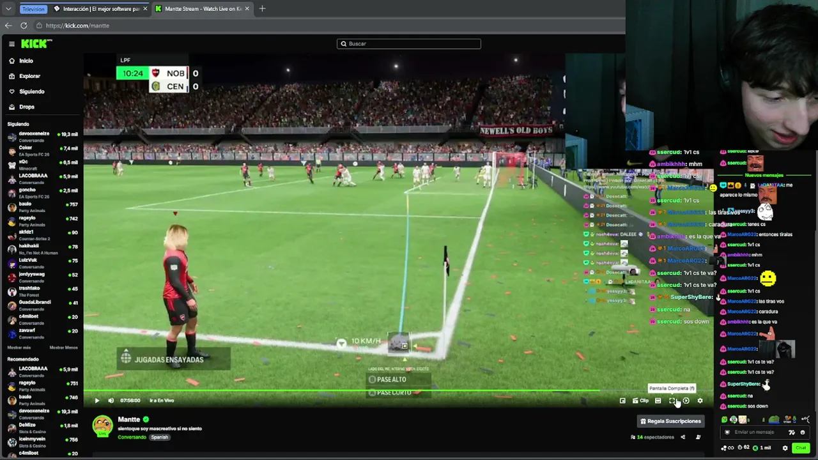
Task: Open the emote picker in chat input
Action: tap(803, 433)
